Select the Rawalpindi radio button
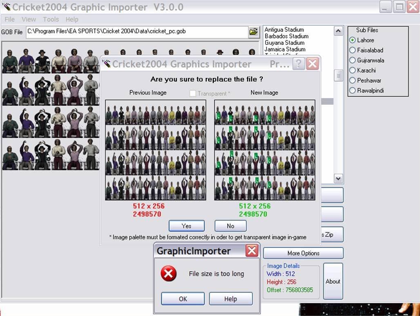Image resolution: width=420 pixels, height=316 pixels. (x=352, y=91)
